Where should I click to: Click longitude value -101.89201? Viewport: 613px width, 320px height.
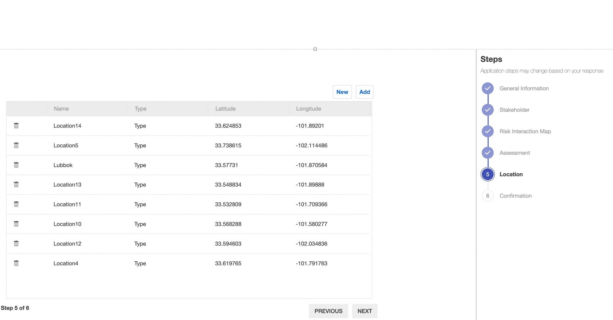pyautogui.click(x=310, y=126)
